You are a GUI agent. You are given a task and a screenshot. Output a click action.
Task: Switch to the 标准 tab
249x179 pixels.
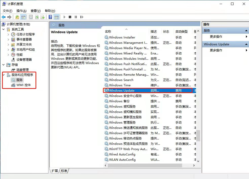63,171
